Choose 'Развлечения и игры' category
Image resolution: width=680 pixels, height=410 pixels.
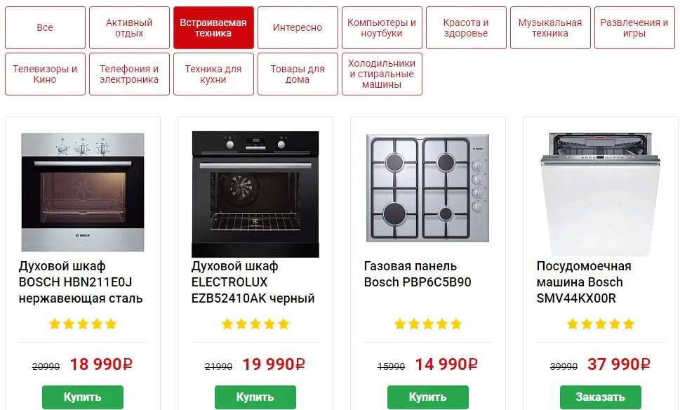click(634, 28)
